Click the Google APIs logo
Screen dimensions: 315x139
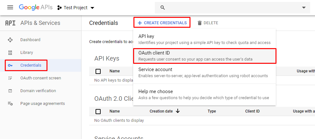pos(36,7)
